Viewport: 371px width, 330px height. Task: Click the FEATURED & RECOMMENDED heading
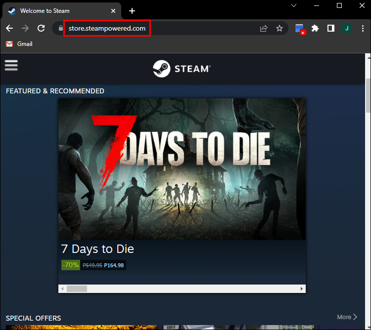[55, 91]
